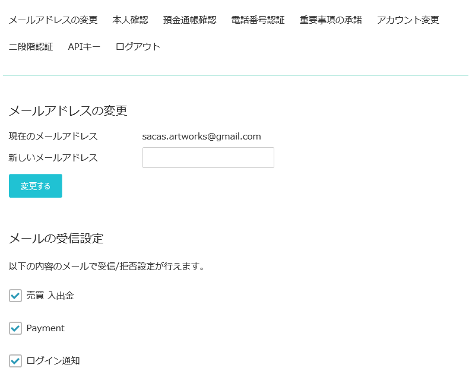Open the メールアドレスの変更 navigation link
Image resolution: width=469 pixels, height=371 pixels.
[53, 20]
